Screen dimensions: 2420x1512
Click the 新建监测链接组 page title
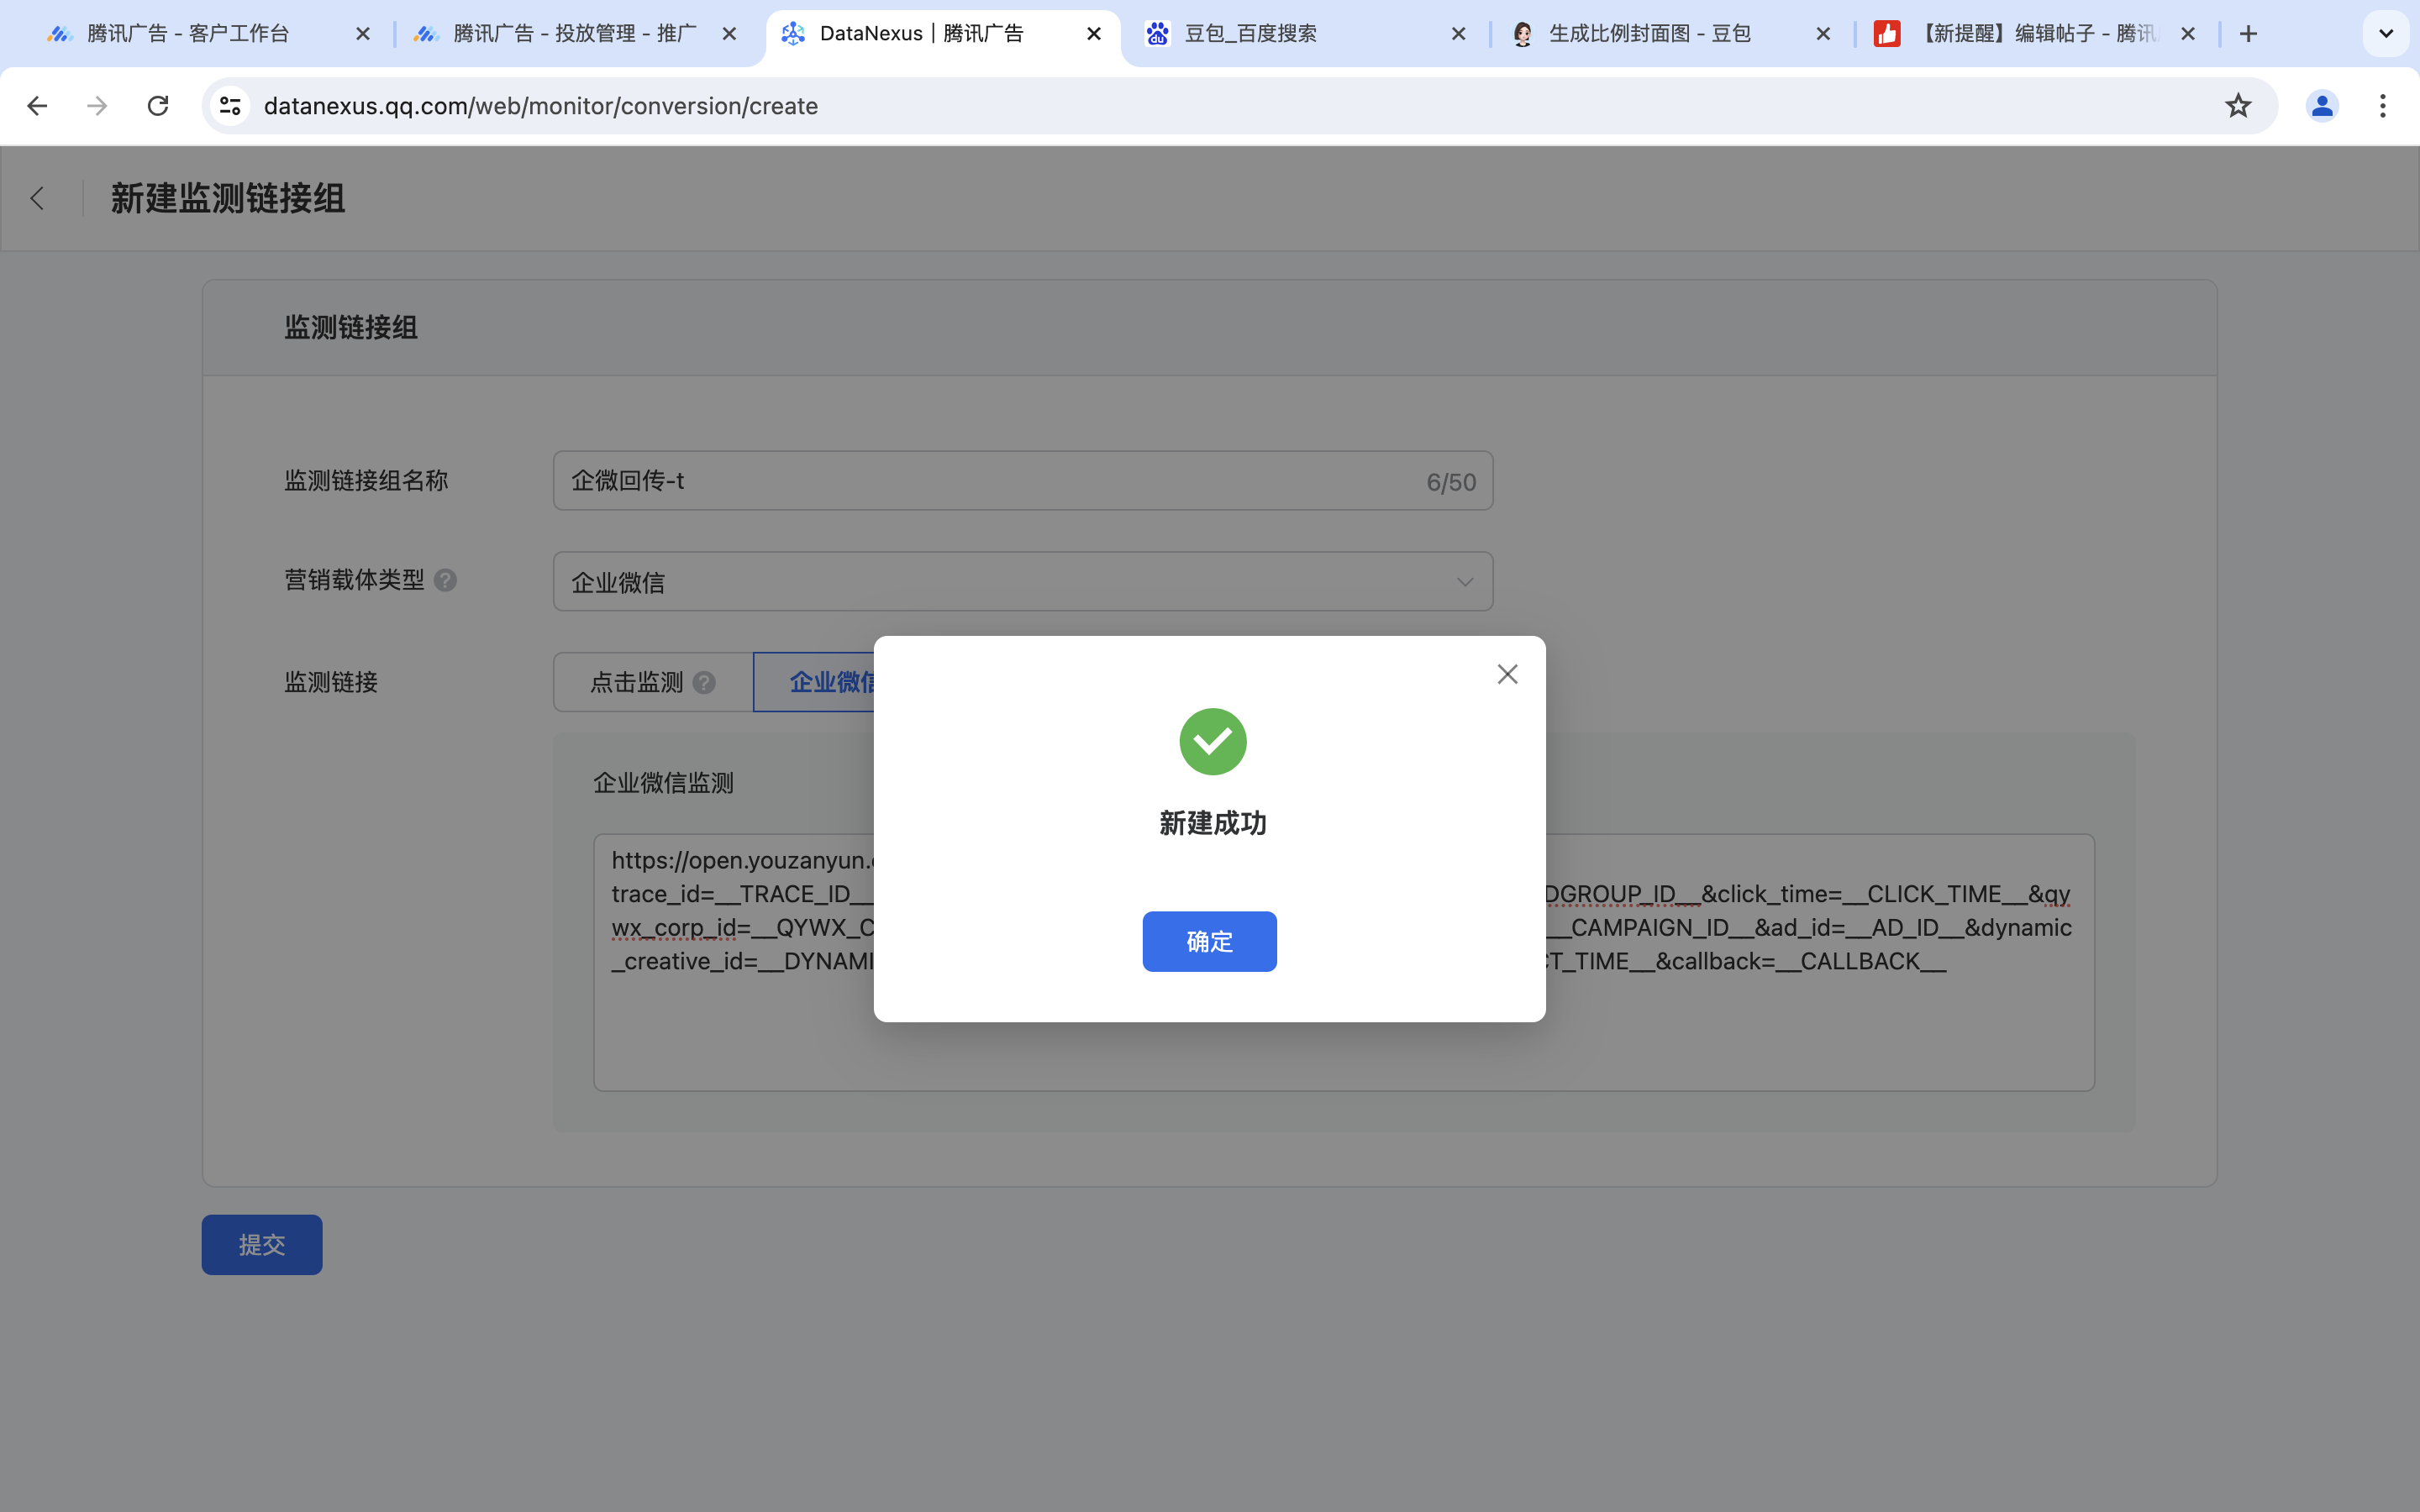coord(228,198)
